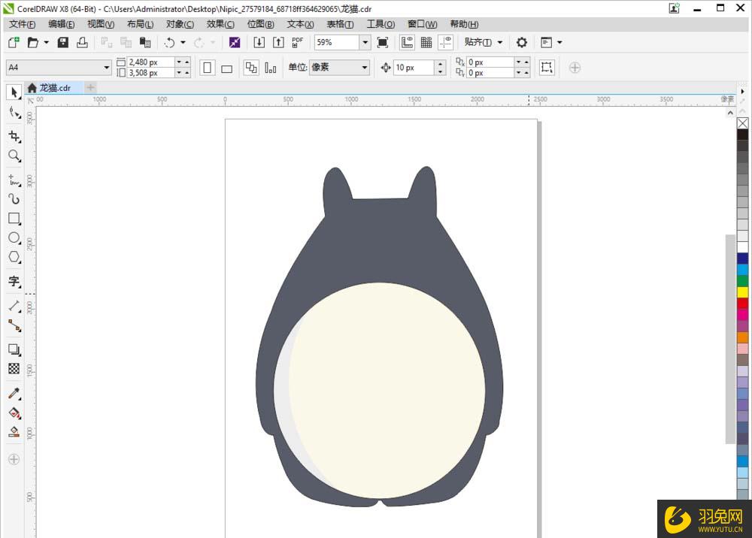The width and height of the screenshot is (752, 538).
Task: Open the units dropdown showing 像素
Action: coord(365,68)
